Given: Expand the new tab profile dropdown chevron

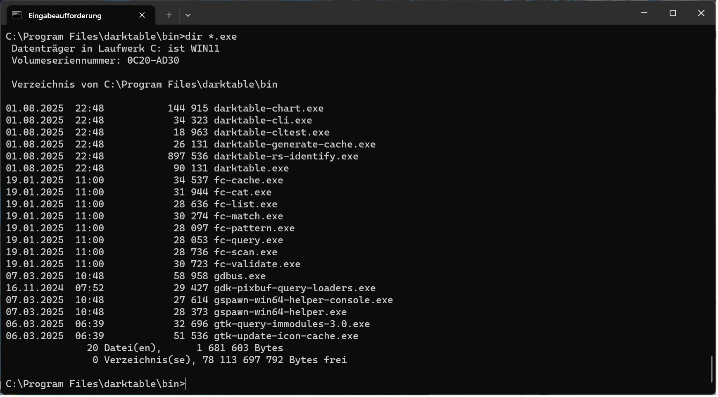Looking at the screenshot, I should point(188,15).
